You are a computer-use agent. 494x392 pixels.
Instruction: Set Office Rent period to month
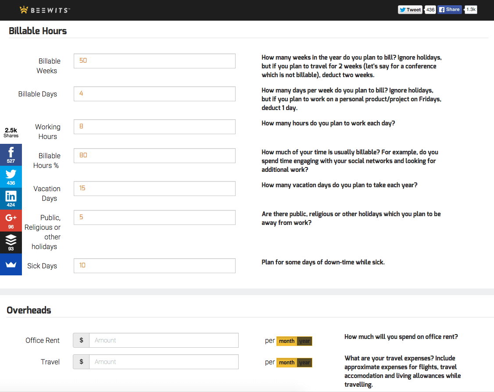tap(286, 341)
